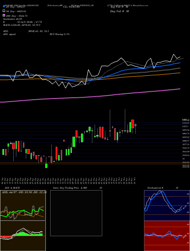Click the 'Stochastics & R' panel title
This screenshot has width=190, height=251.
[x=155, y=188]
